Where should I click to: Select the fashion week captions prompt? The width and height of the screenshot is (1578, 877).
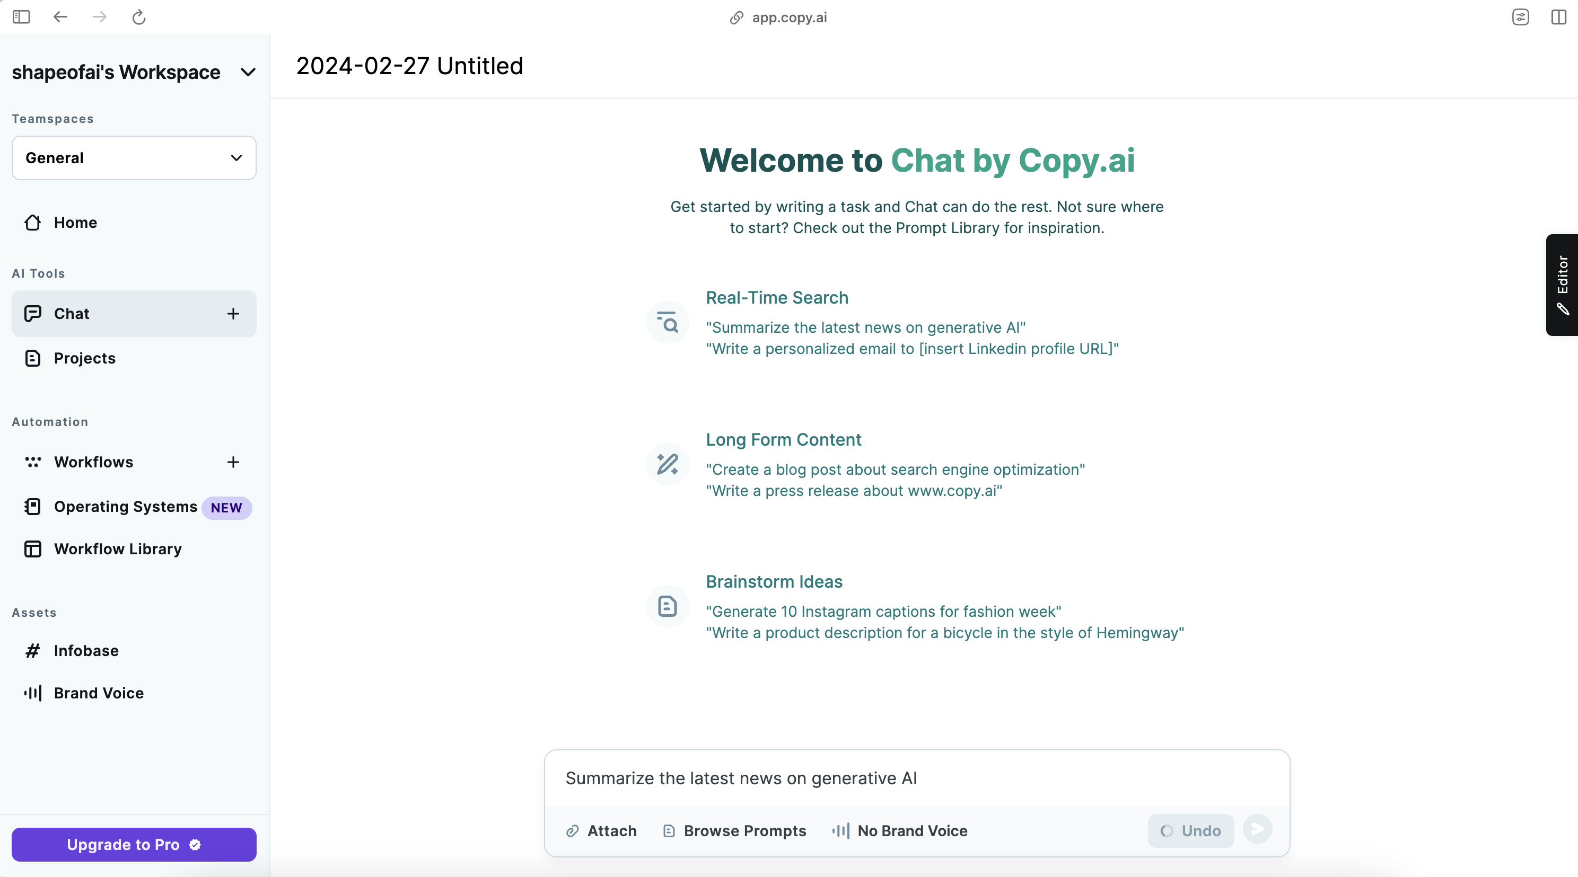coord(883,612)
